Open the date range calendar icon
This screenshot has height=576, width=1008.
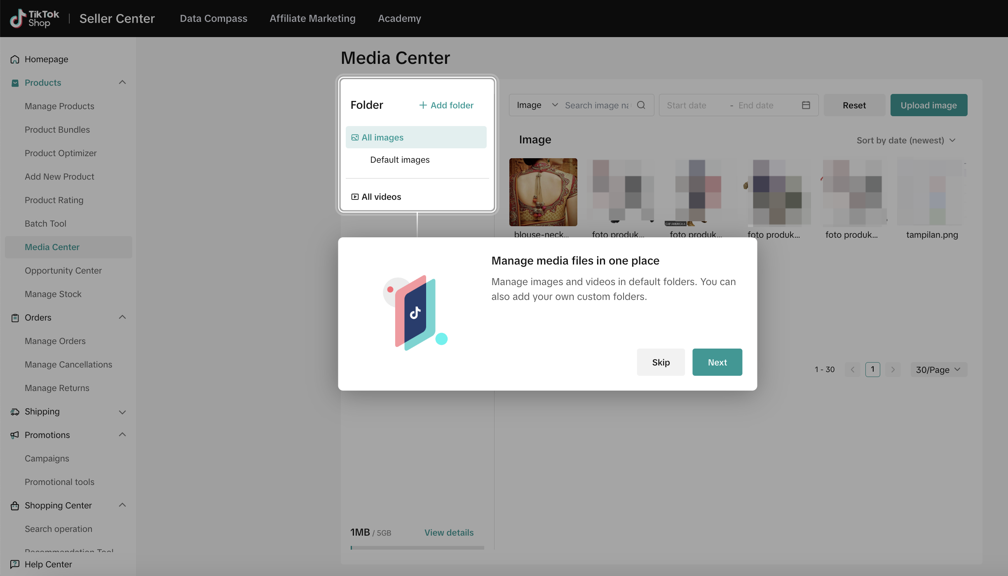pos(806,105)
